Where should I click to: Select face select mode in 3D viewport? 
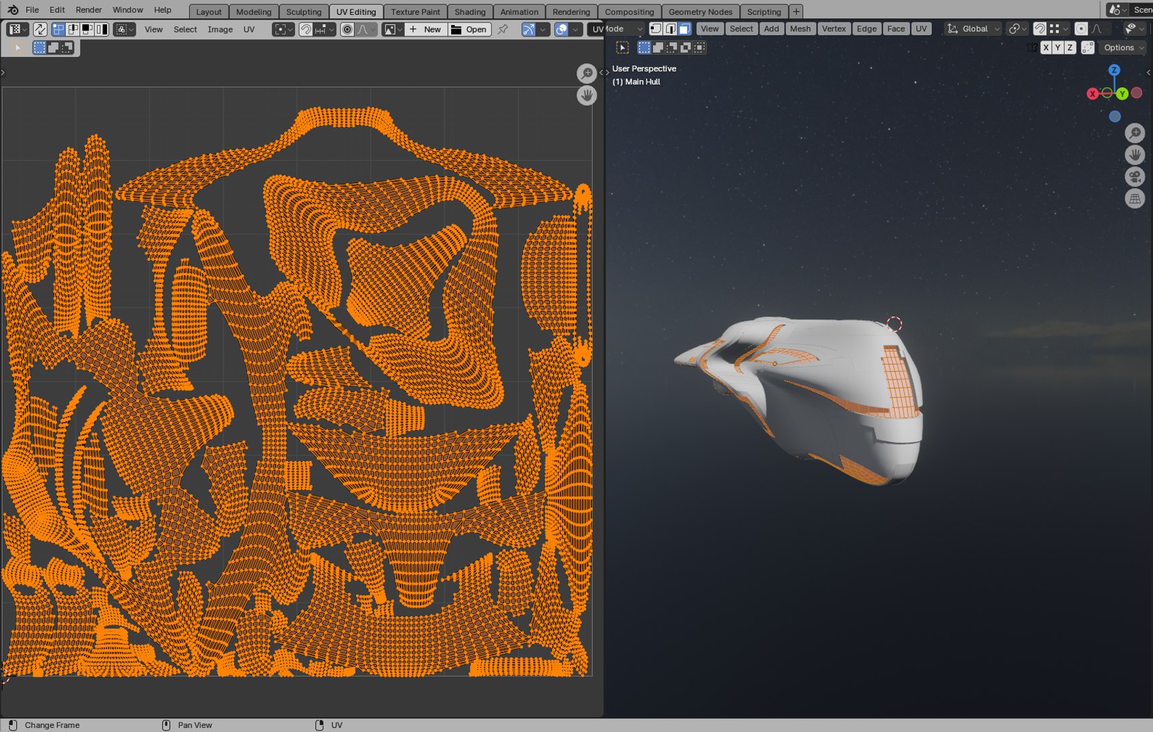coord(684,28)
